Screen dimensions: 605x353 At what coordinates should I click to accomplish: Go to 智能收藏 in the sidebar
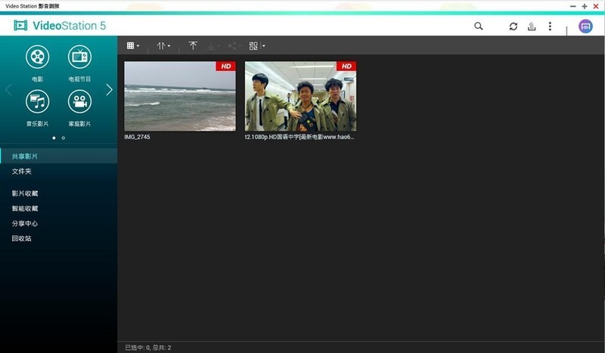(24, 209)
